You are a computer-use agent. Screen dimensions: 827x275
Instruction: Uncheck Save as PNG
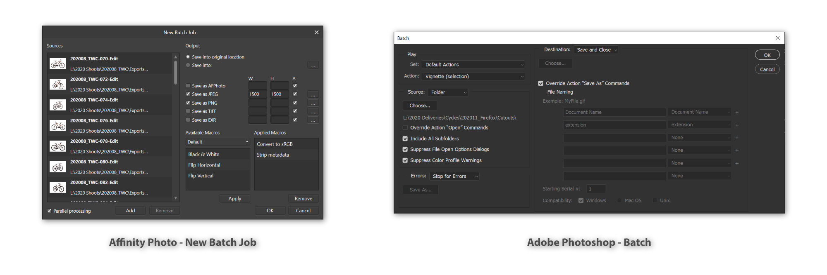point(188,103)
